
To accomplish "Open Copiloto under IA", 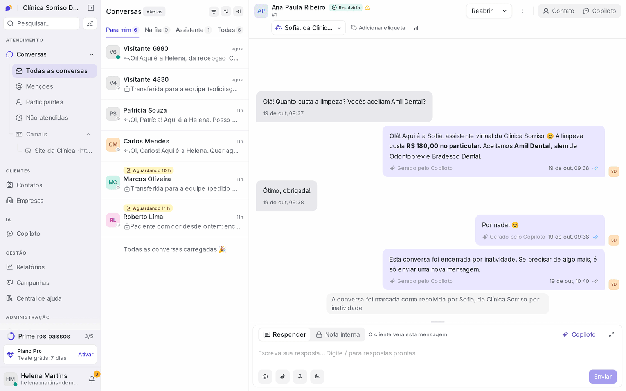I will click(x=50, y=234).
